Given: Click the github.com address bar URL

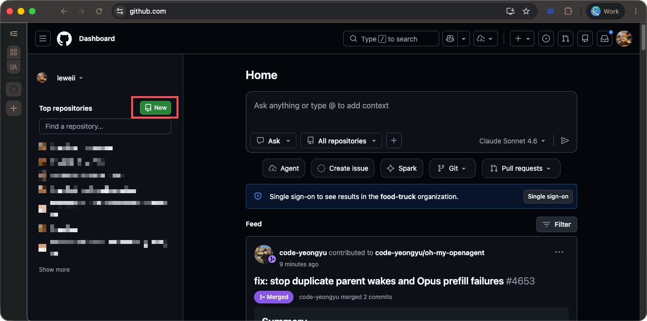Looking at the screenshot, I should point(148,11).
